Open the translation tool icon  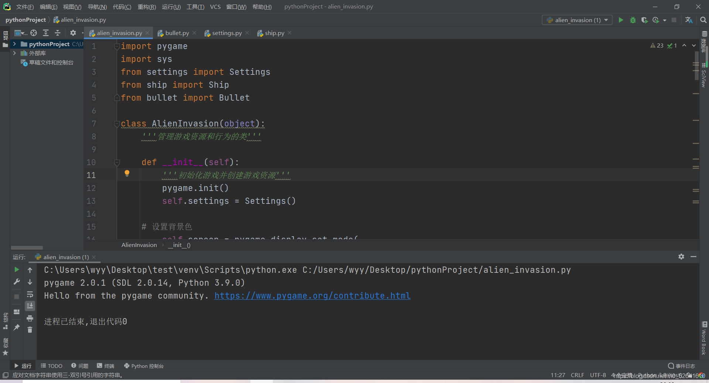tap(689, 20)
